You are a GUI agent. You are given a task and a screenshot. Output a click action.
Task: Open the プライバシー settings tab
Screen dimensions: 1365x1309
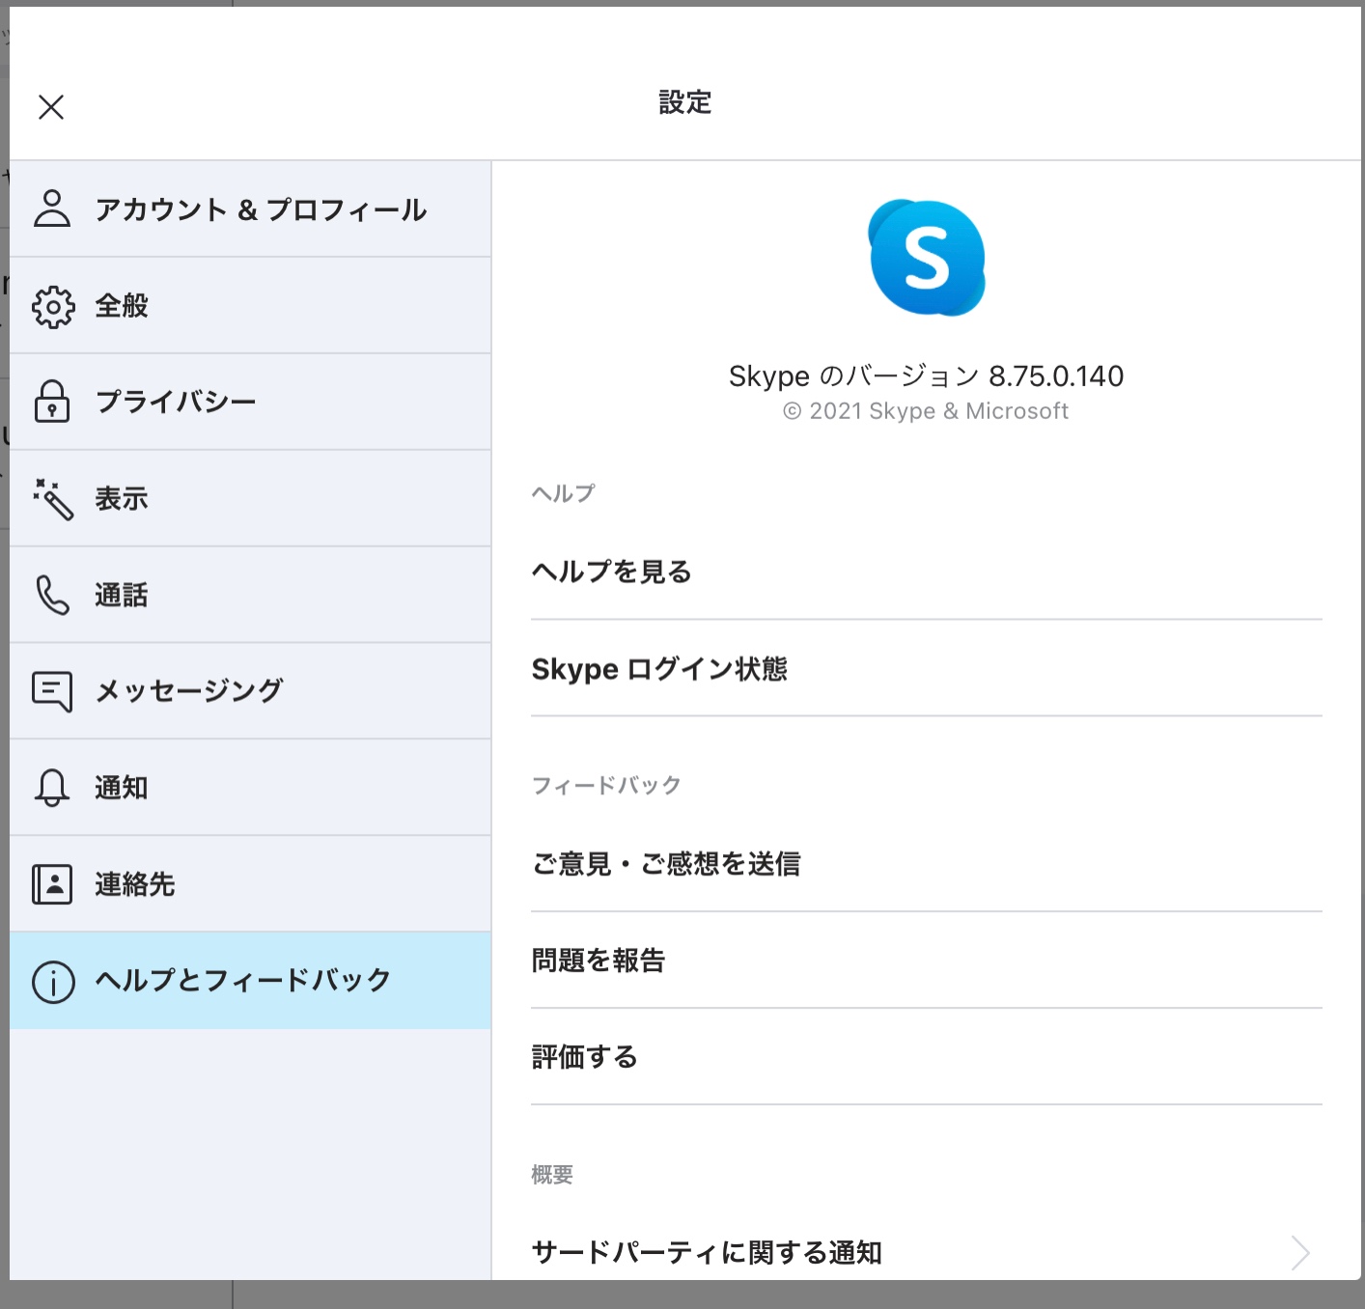[250, 402]
